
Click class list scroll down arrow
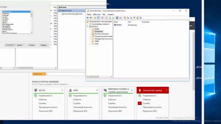(x=31, y=32)
